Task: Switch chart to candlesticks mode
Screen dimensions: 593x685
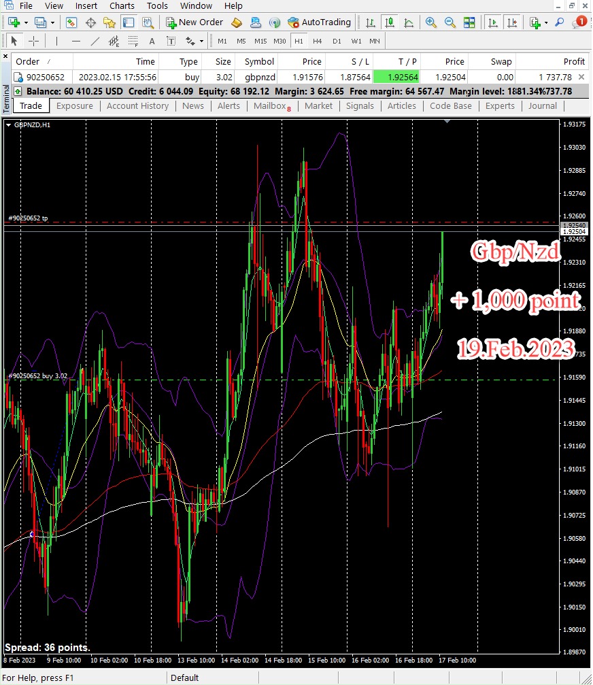Action: click(390, 22)
